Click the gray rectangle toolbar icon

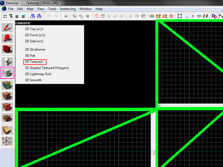[x=152, y=16]
